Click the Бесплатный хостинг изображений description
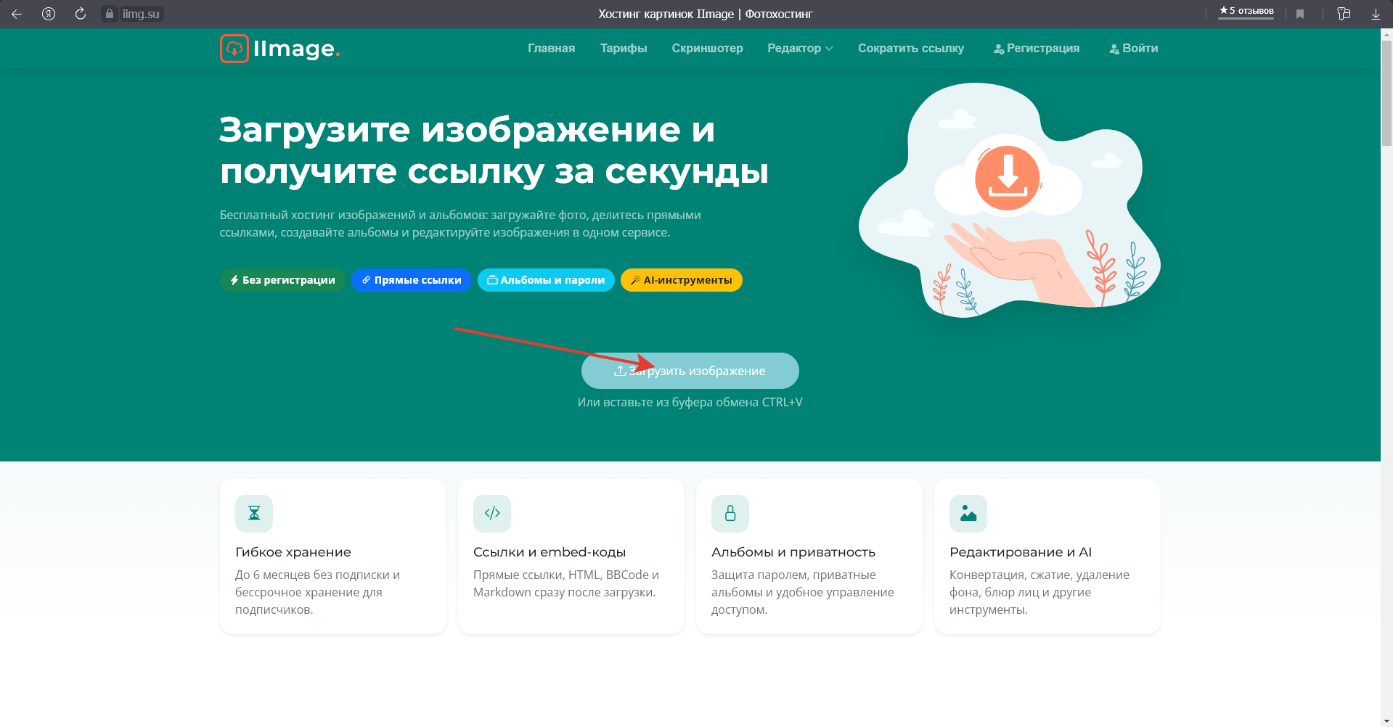The width and height of the screenshot is (1393, 727). coord(460,224)
